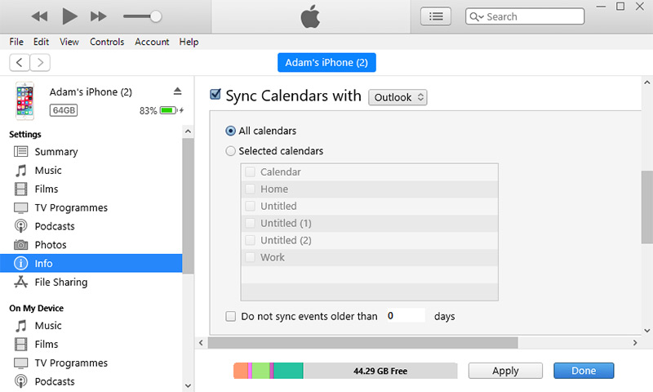Screen dimensions: 653x392
Task: Click the orange segment of storage bar
Action: click(x=241, y=371)
